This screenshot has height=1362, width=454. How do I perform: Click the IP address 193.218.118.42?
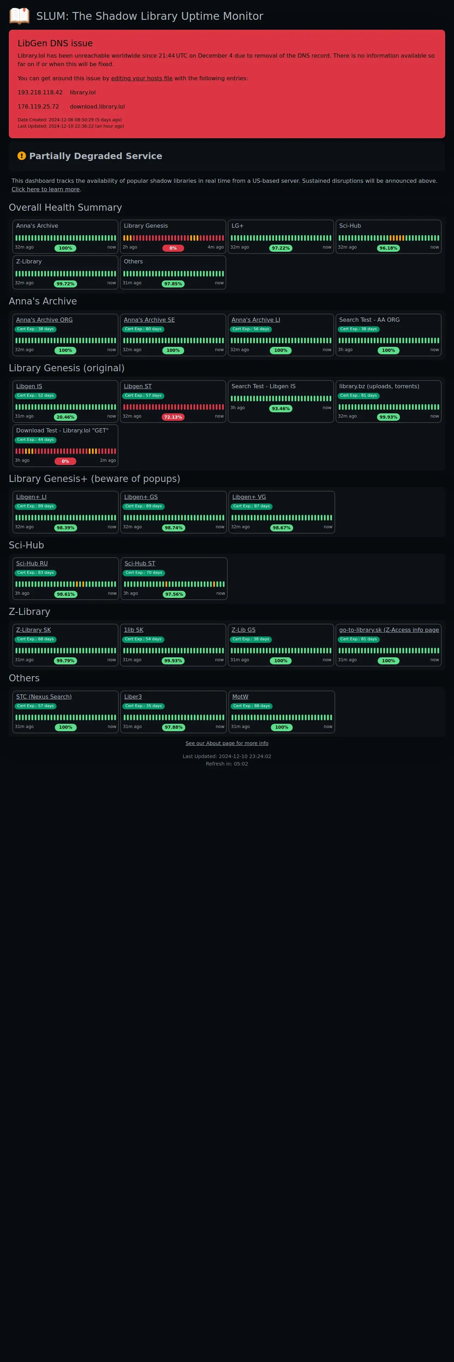click(x=40, y=93)
